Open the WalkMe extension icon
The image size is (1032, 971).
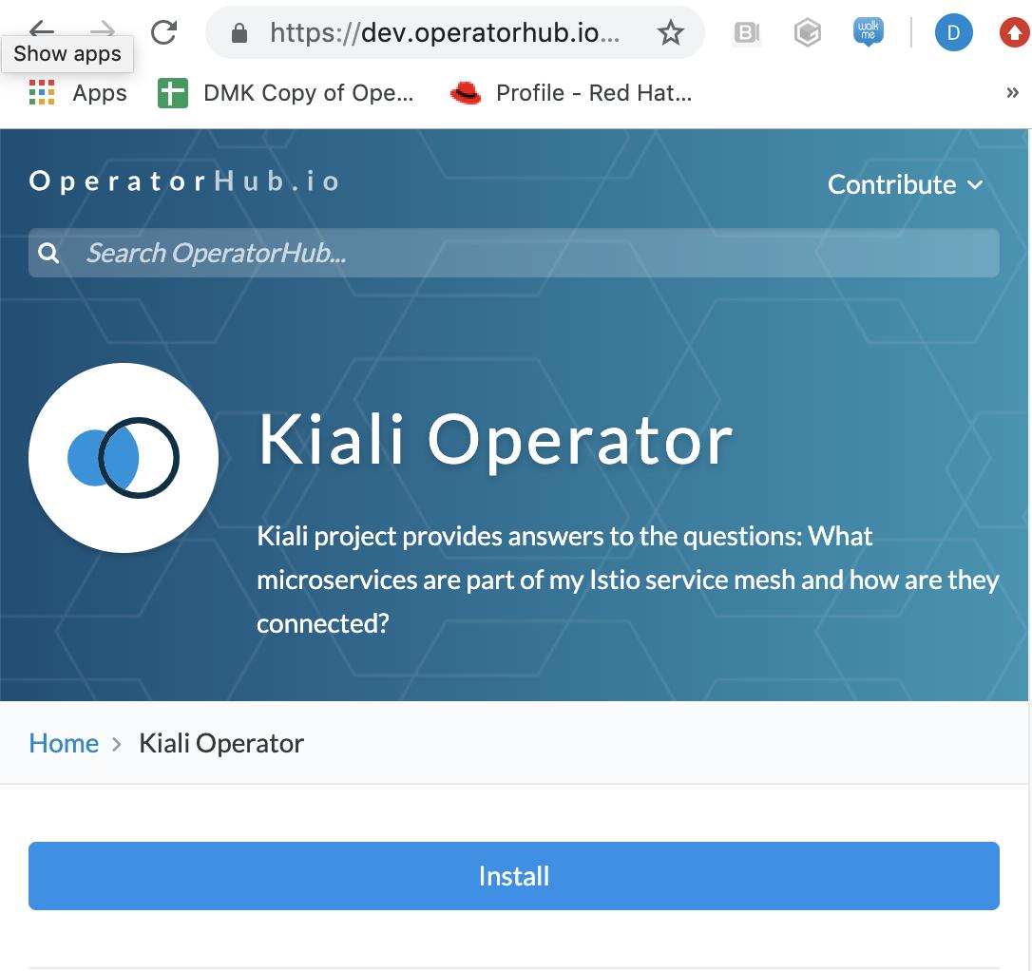coord(869,31)
